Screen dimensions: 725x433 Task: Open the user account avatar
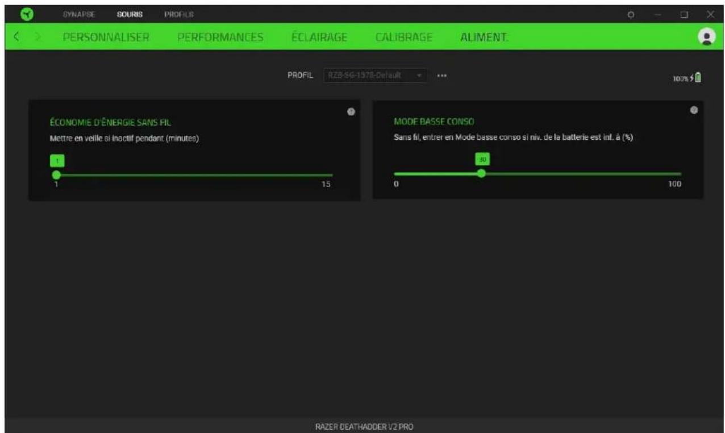[x=706, y=36]
